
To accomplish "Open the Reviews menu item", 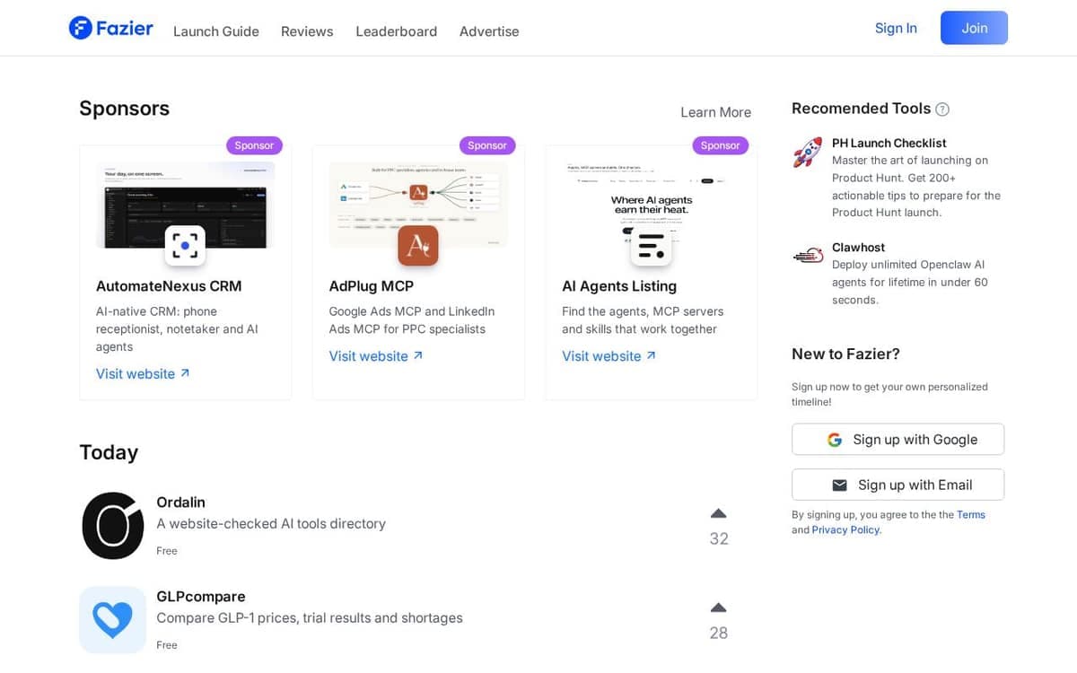I will pyautogui.click(x=307, y=31).
